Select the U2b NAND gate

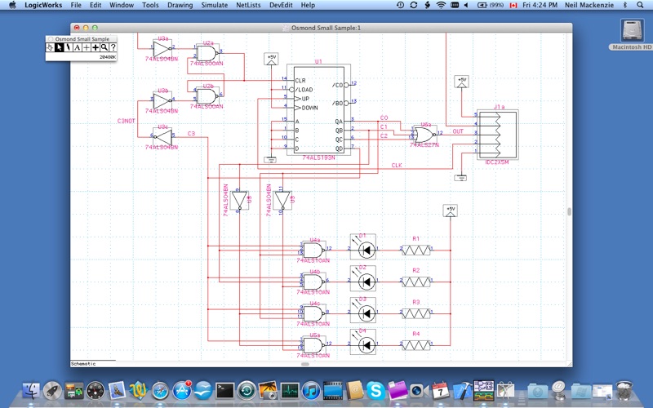tap(207, 96)
